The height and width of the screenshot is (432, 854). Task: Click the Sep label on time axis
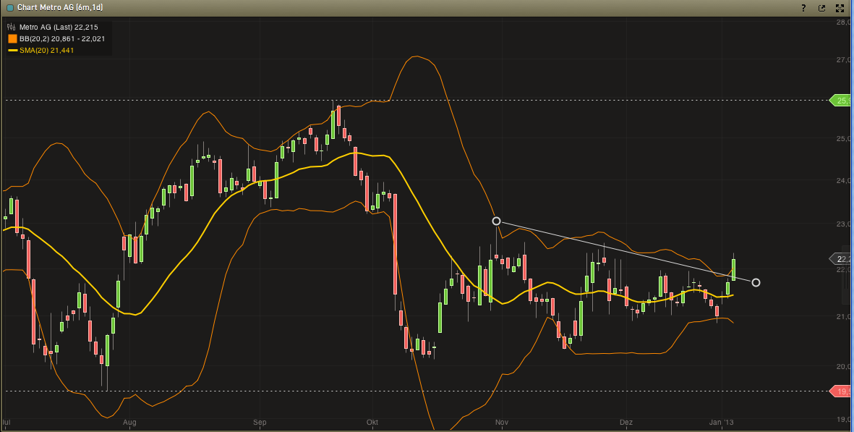[260, 421]
